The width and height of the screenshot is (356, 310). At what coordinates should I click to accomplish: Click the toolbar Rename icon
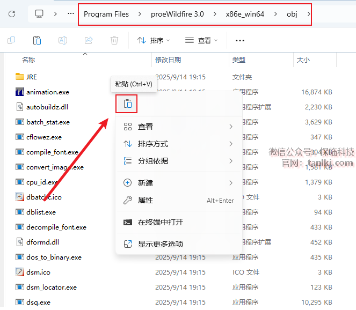63,40
